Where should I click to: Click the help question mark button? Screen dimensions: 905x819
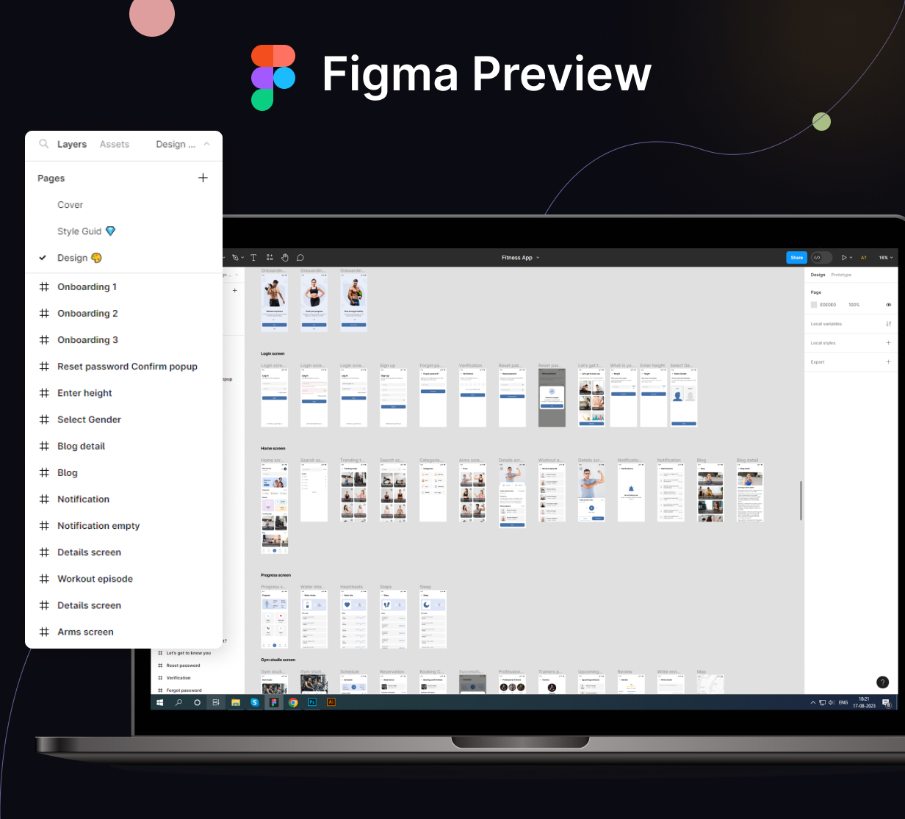(883, 682)
